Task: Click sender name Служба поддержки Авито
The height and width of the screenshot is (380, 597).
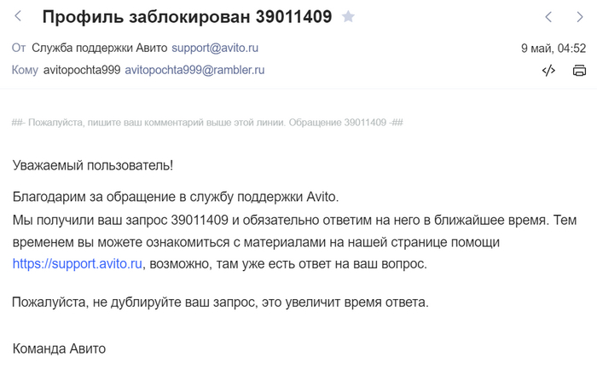Action: tap(99, 48)
